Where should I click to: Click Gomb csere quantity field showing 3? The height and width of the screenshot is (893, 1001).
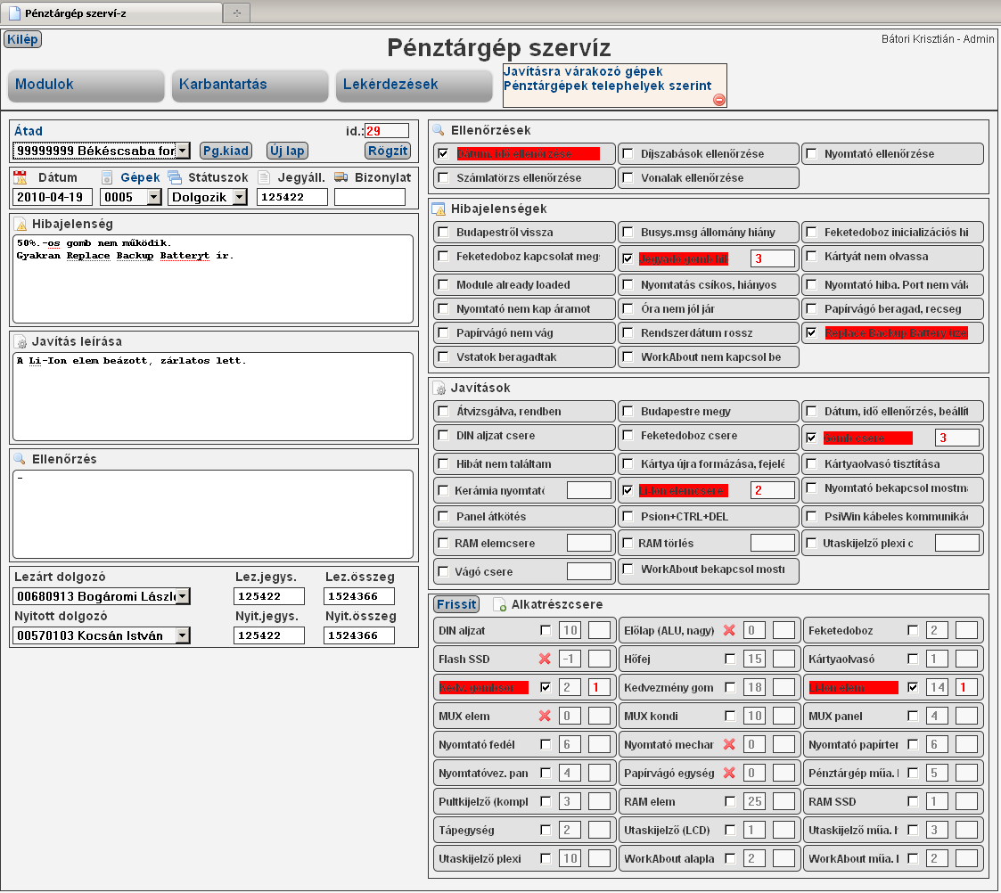click(957, 438)
